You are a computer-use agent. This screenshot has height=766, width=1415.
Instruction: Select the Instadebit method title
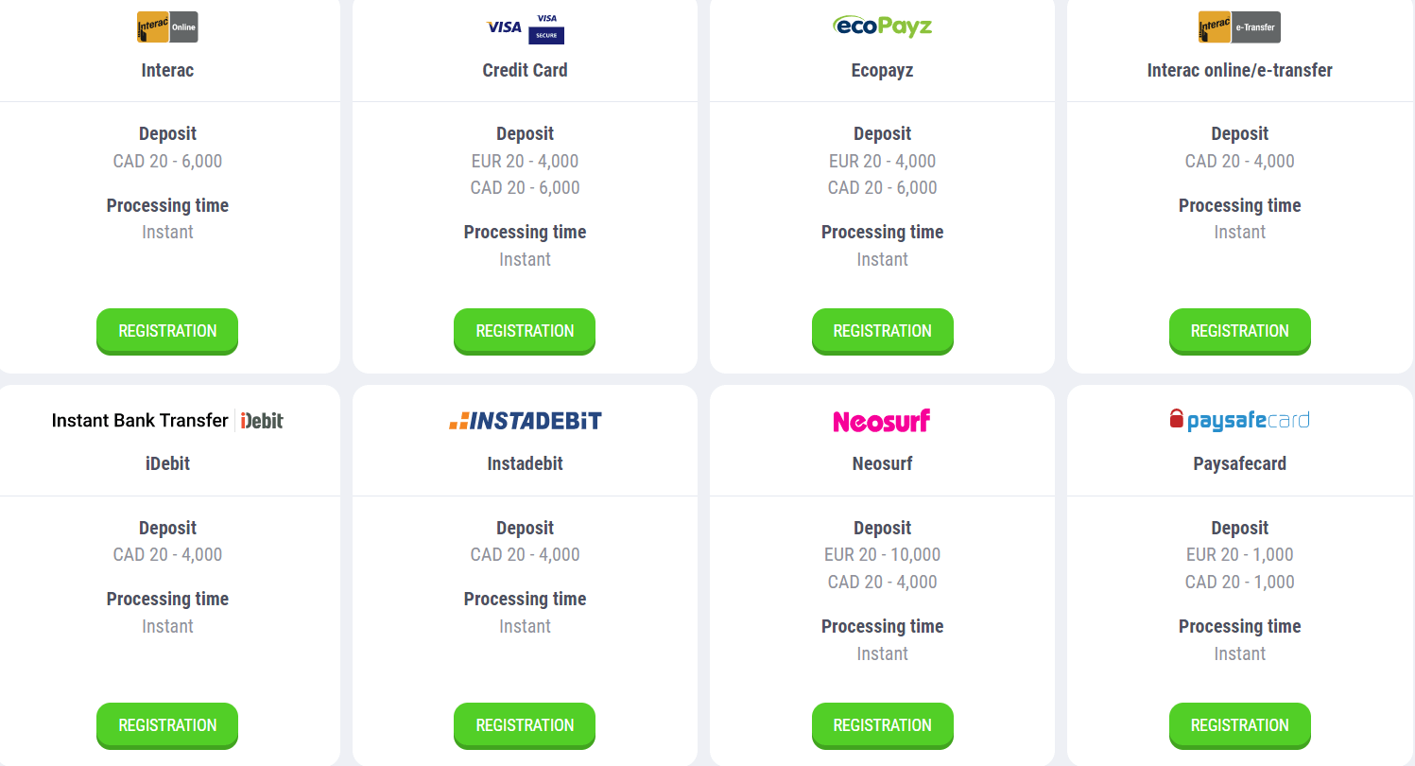point(525,464)
